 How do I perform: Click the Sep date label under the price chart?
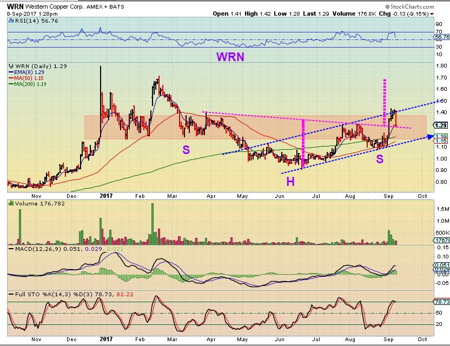click(x=388, y=196)
